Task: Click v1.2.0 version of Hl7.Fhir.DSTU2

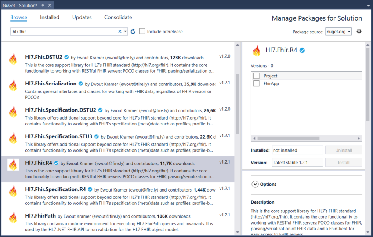Action: click(x=225, y=56)
